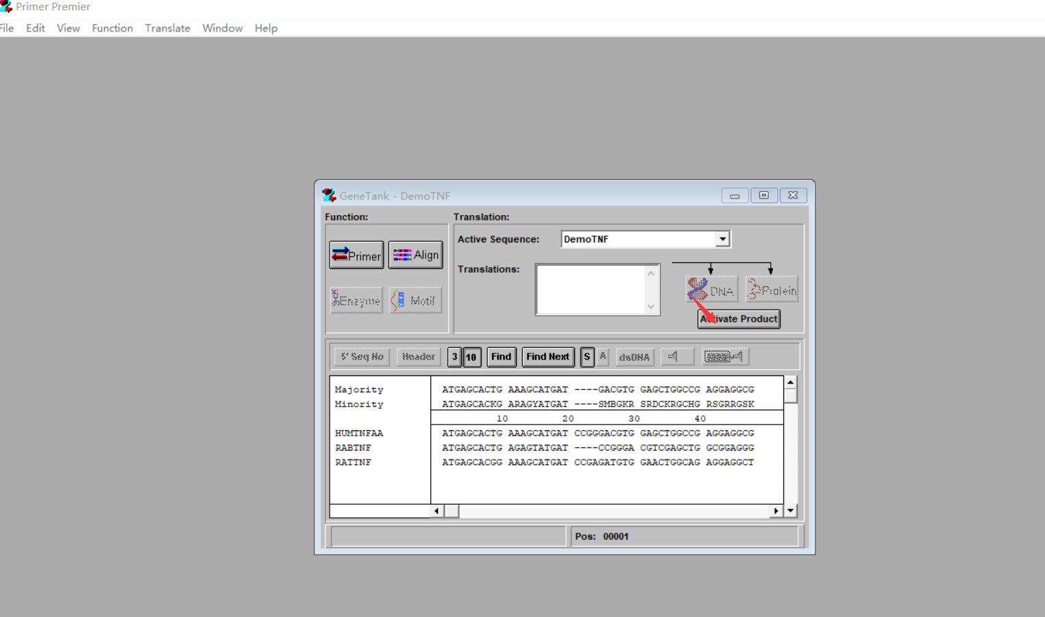Click the RATTNF sequence bases row
Screen dimensions: 1045x617
coord(598,462)
